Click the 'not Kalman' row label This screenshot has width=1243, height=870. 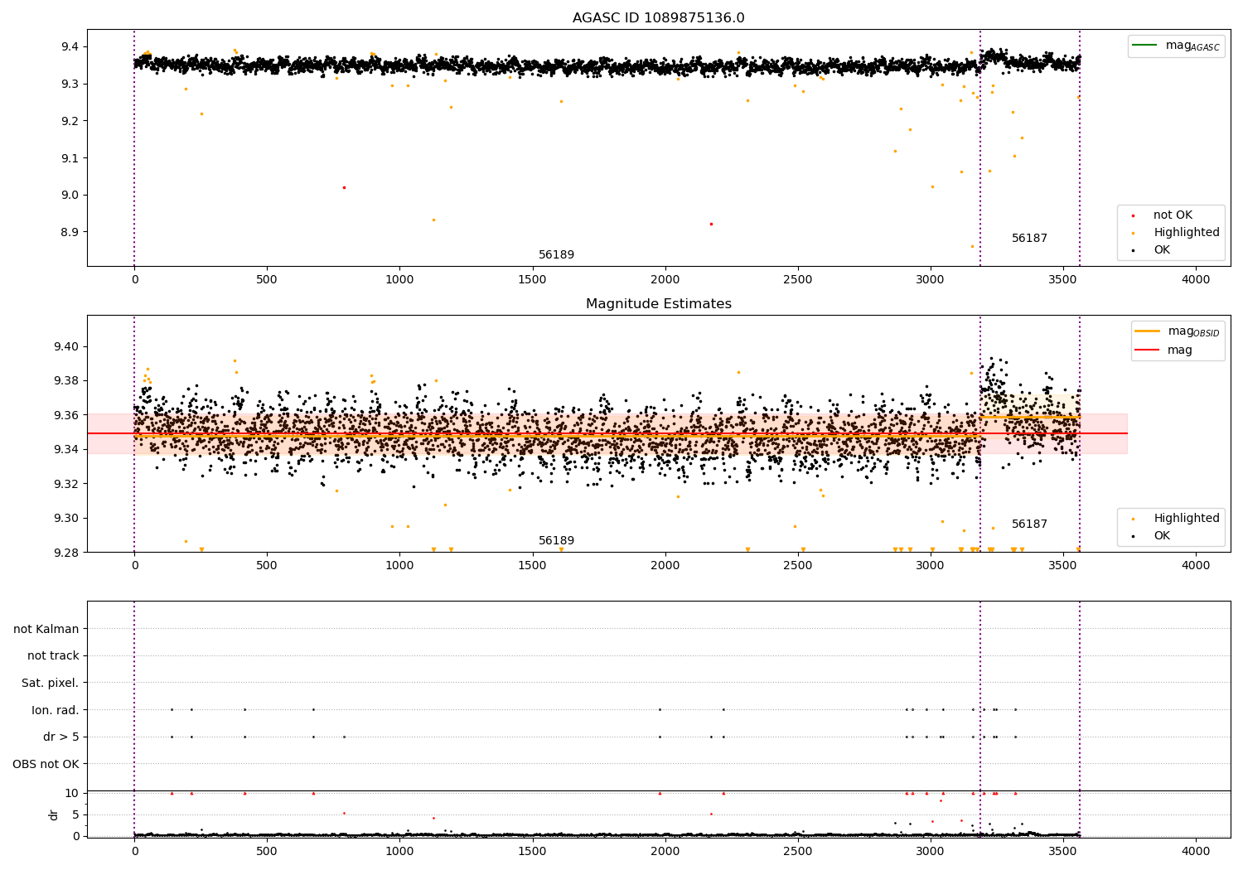click(x=46, y=629)
